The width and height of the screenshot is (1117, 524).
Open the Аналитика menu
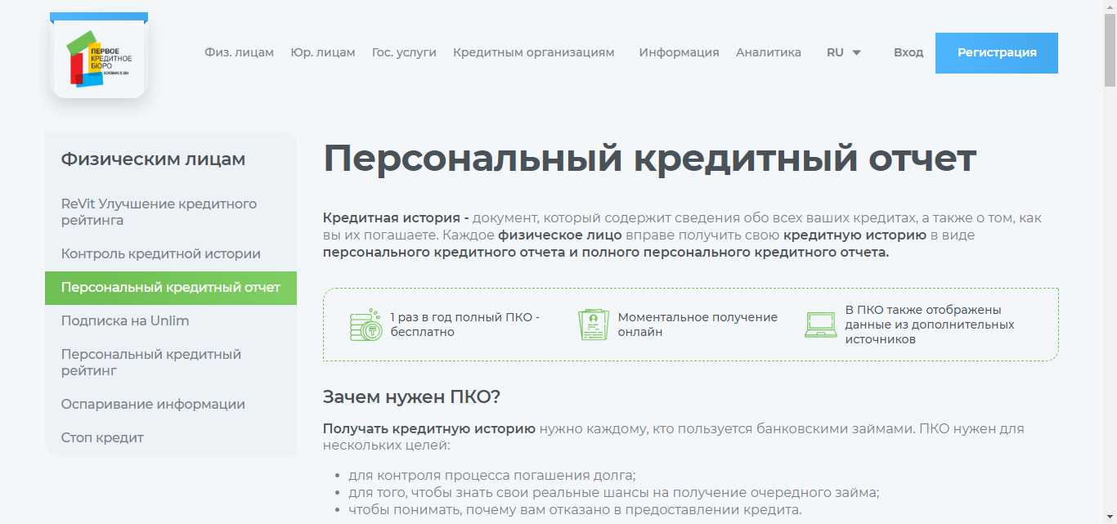769,52
